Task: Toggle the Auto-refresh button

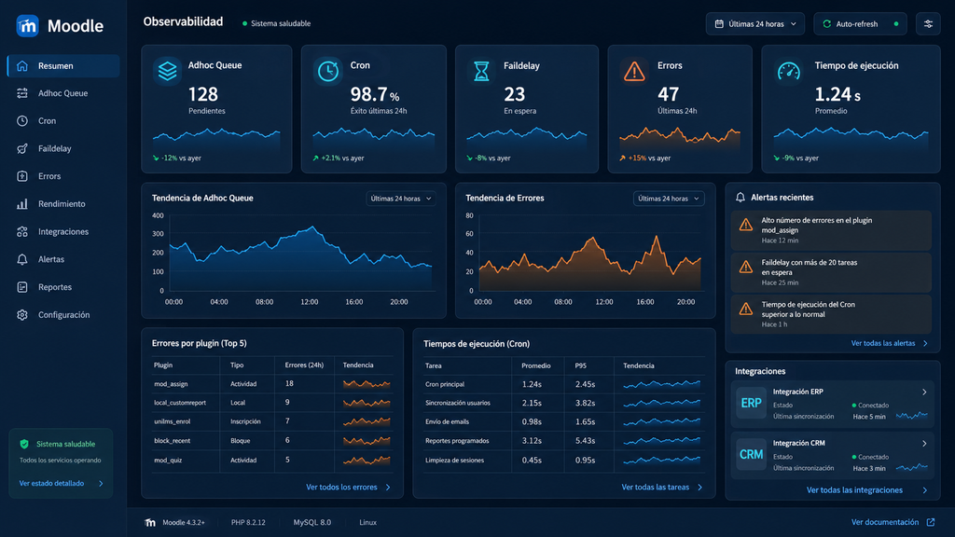Action: 860,23
